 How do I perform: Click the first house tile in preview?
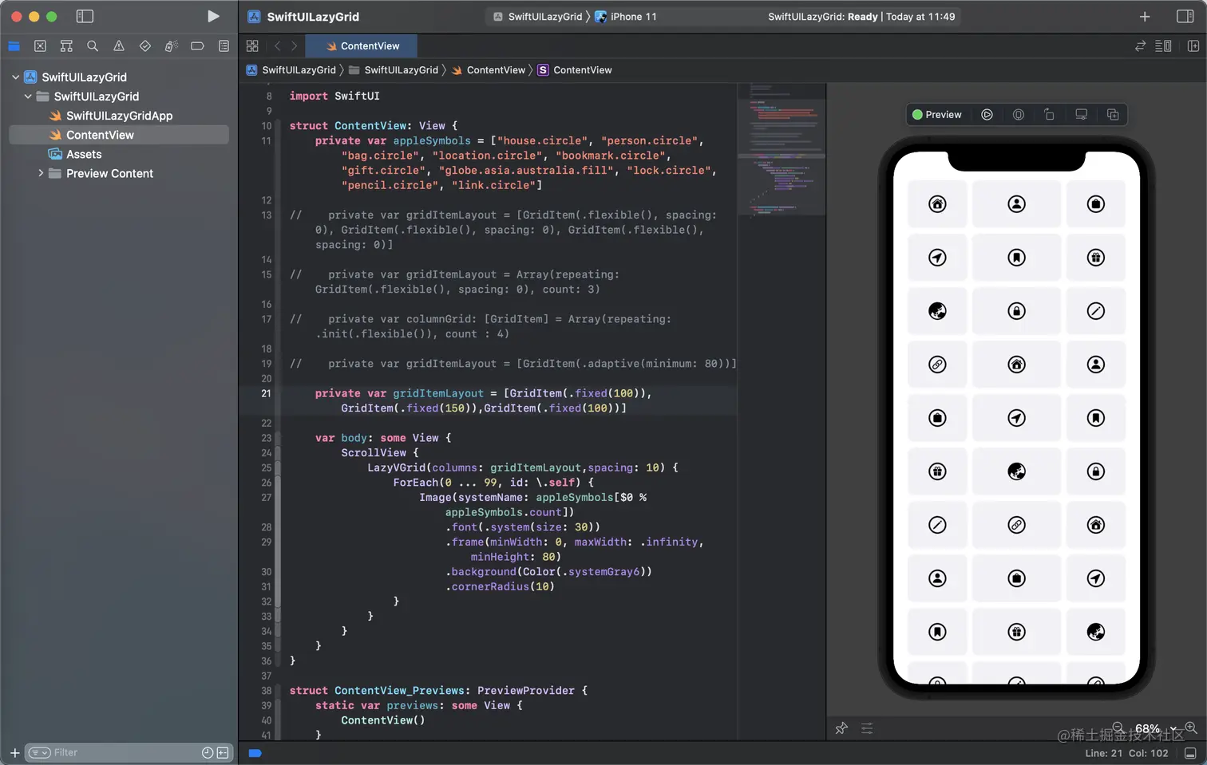(937, 204)
